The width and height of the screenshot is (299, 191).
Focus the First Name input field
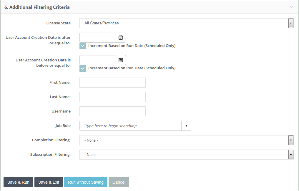[112, 83]
